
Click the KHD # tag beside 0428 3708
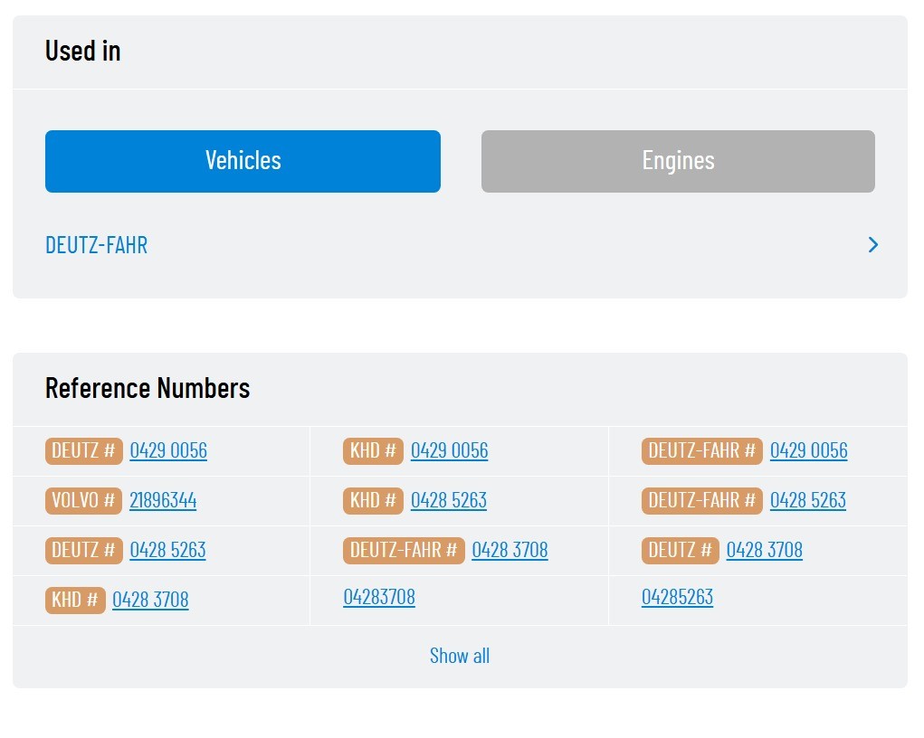pyautogui.click(x=75, y=601)
